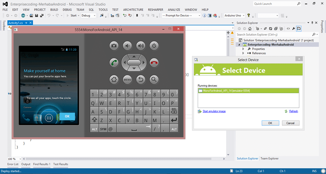Image resolution: width=326 pixels, height=174 pixels.
Task: Click the Collapse All icon in Solution Explorer
Action: (x=276, y=29)
